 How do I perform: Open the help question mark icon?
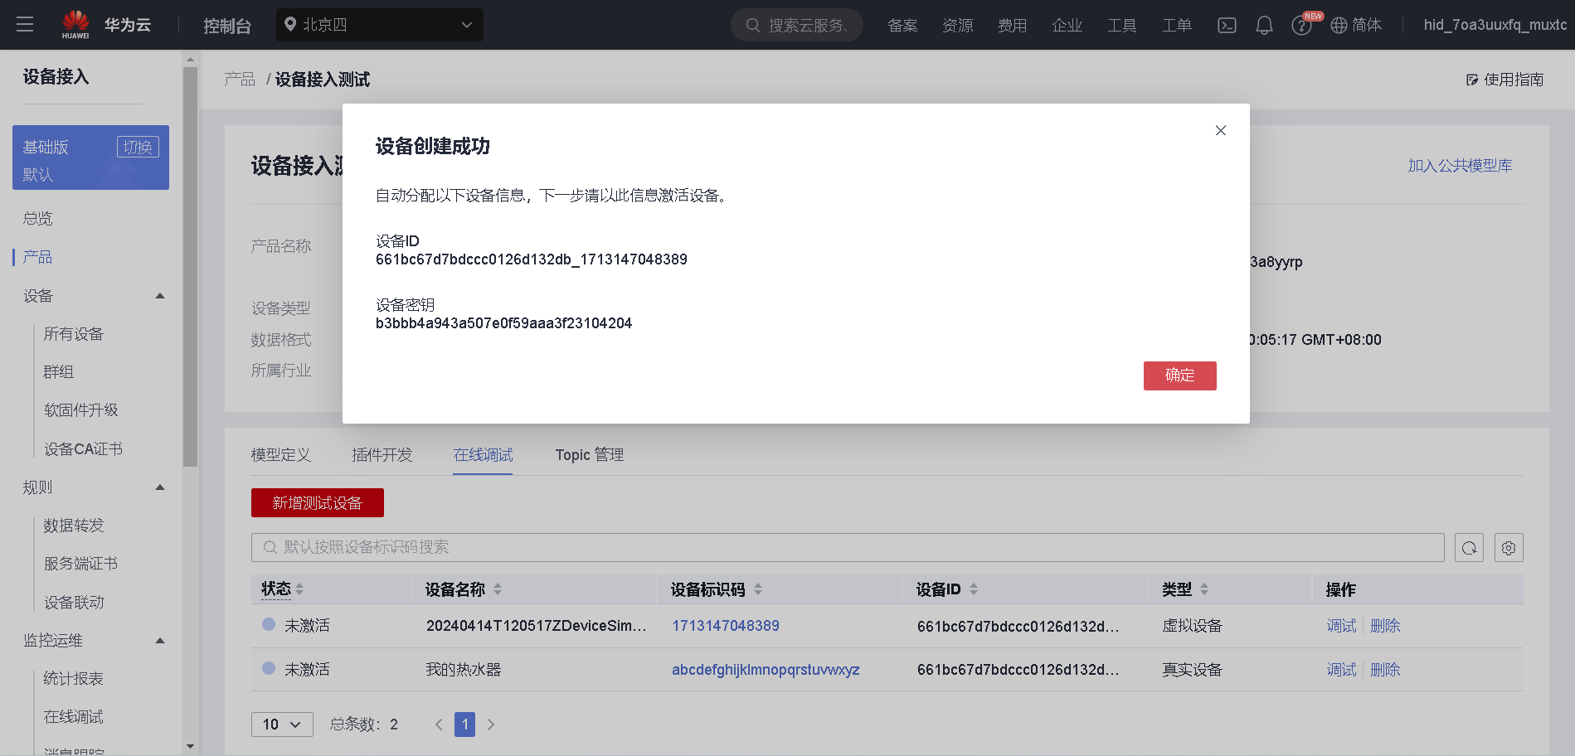[x=1301, y=26]
